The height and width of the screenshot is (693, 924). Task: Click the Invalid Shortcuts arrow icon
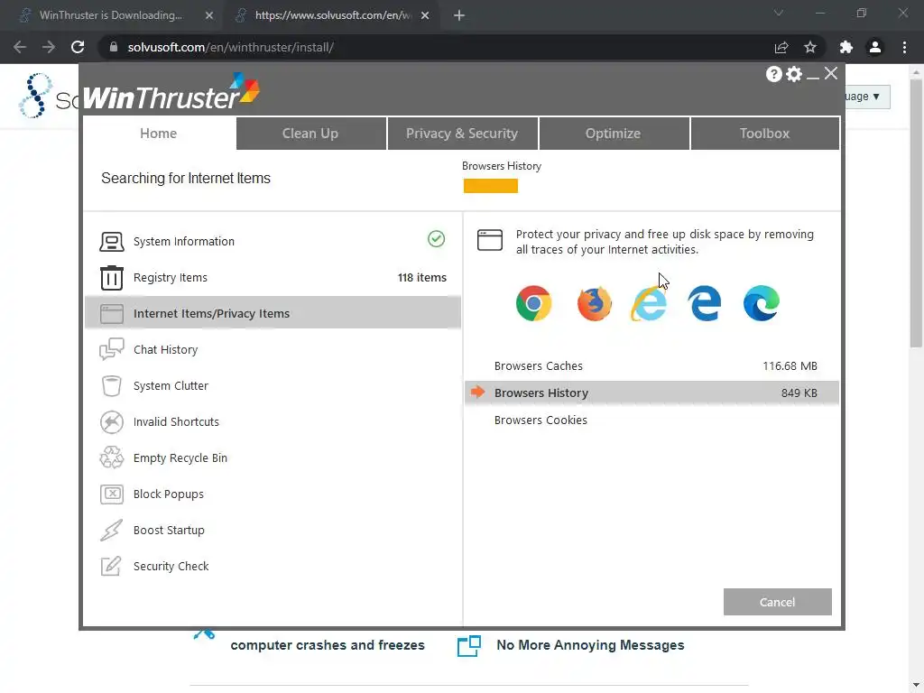tap(111, 422)
